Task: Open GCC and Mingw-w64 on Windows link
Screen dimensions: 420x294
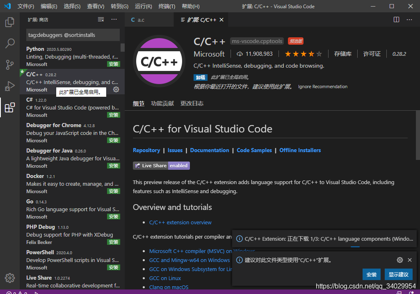Action: pos(189,260)
